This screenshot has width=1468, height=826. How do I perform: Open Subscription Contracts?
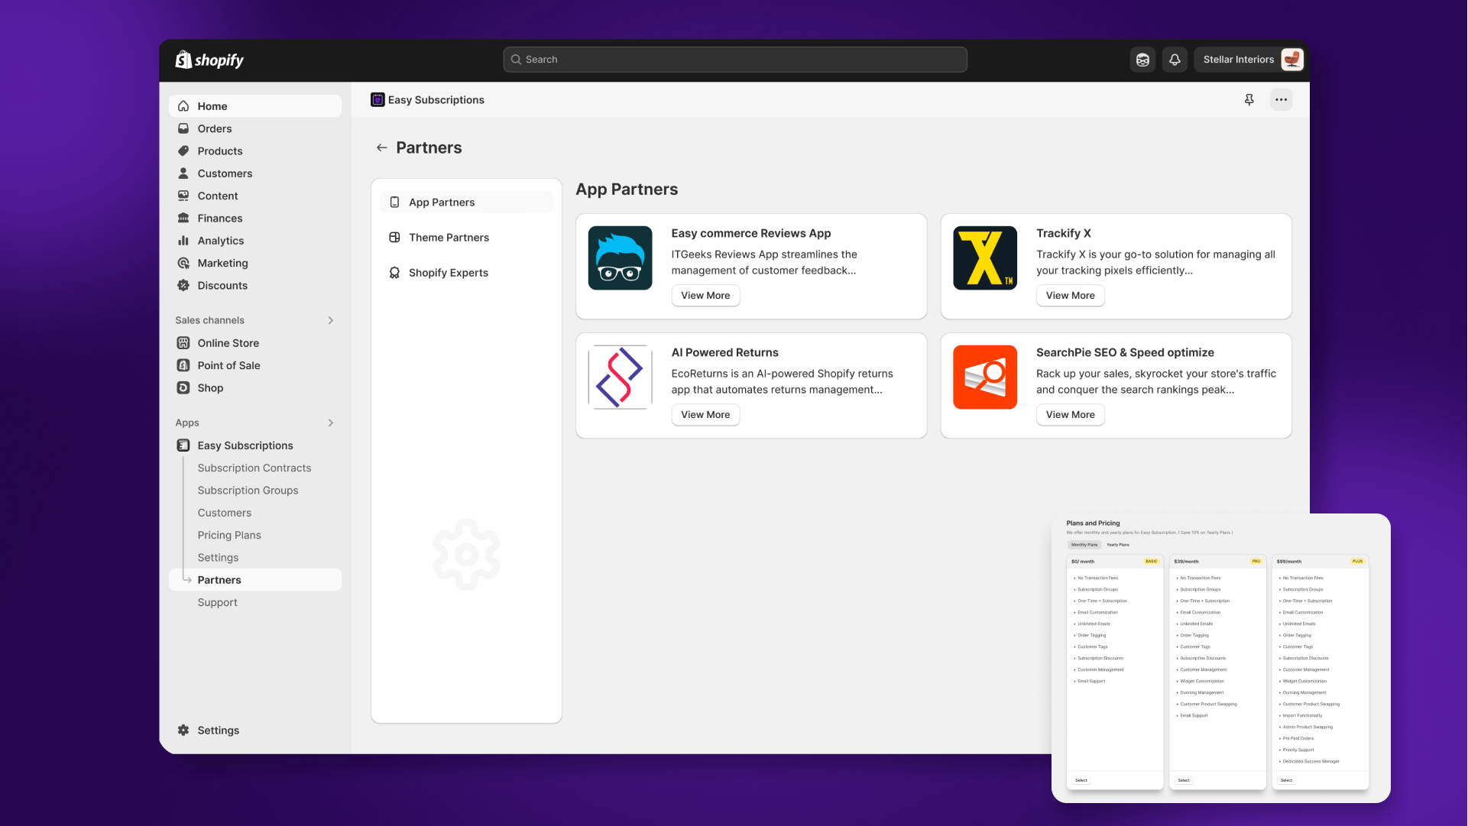point(254,468)
